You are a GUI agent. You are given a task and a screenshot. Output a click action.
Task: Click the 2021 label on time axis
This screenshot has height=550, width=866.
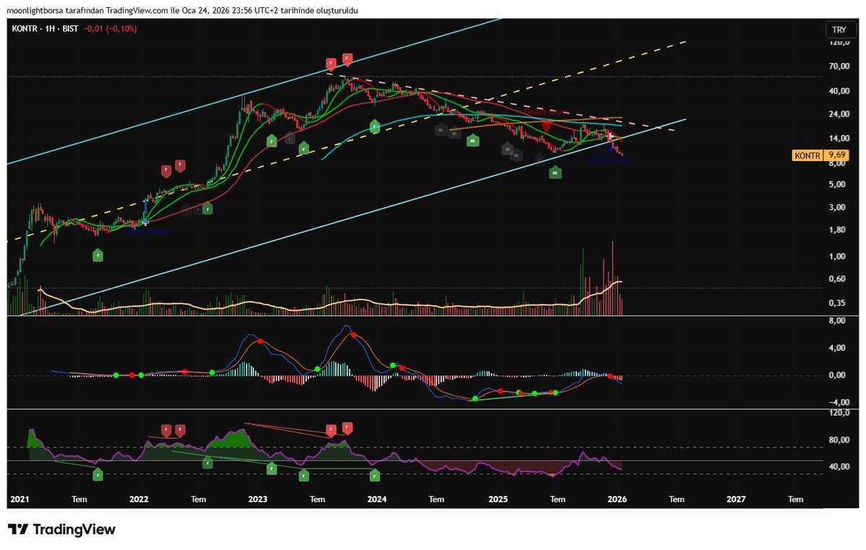pos(20,499)
